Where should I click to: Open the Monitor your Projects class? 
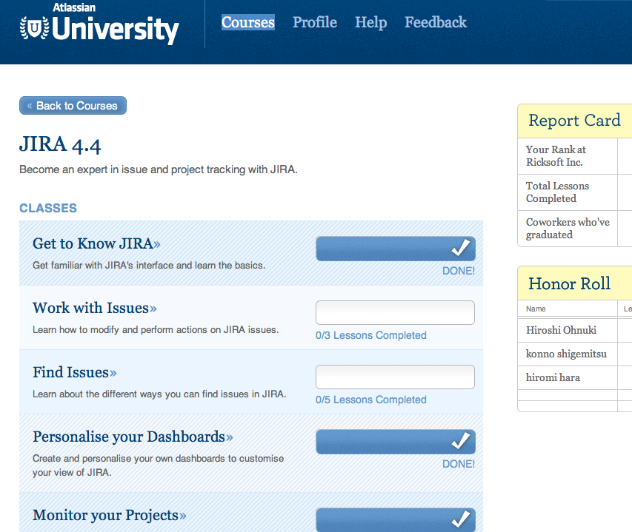tap(109, 515)
